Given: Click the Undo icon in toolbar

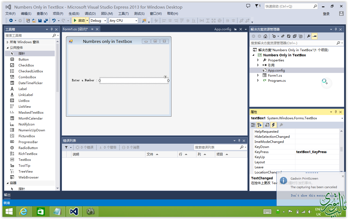Looking at the screenshot, I should [54, 21].
